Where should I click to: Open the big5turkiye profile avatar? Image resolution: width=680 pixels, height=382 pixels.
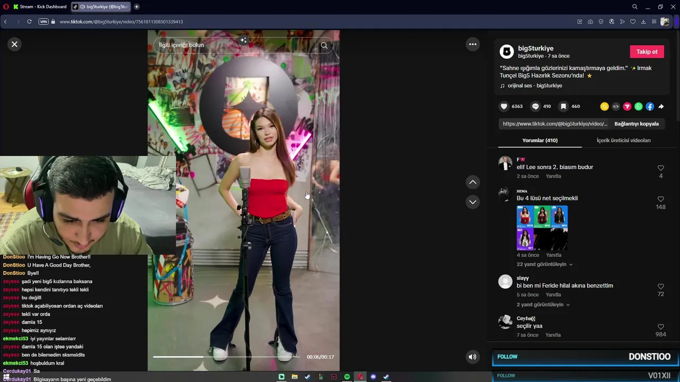[x=507, y=51]
